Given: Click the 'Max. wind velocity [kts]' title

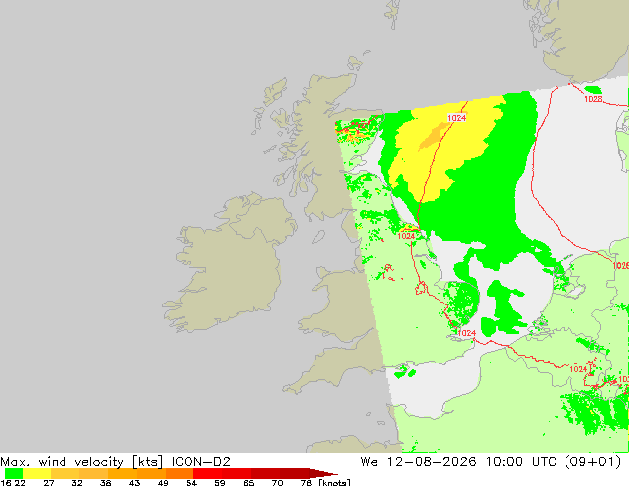Looking at the screenshot, I should (x=81, y=462).
